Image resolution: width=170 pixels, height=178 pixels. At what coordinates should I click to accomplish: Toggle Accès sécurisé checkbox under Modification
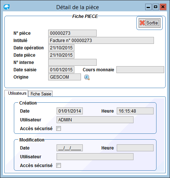pos(58,166)
